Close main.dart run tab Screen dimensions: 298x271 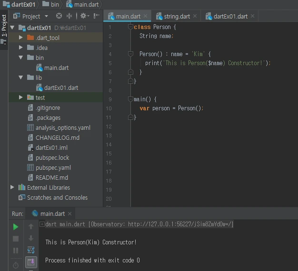pyautogui.click(x=70, y=213)
